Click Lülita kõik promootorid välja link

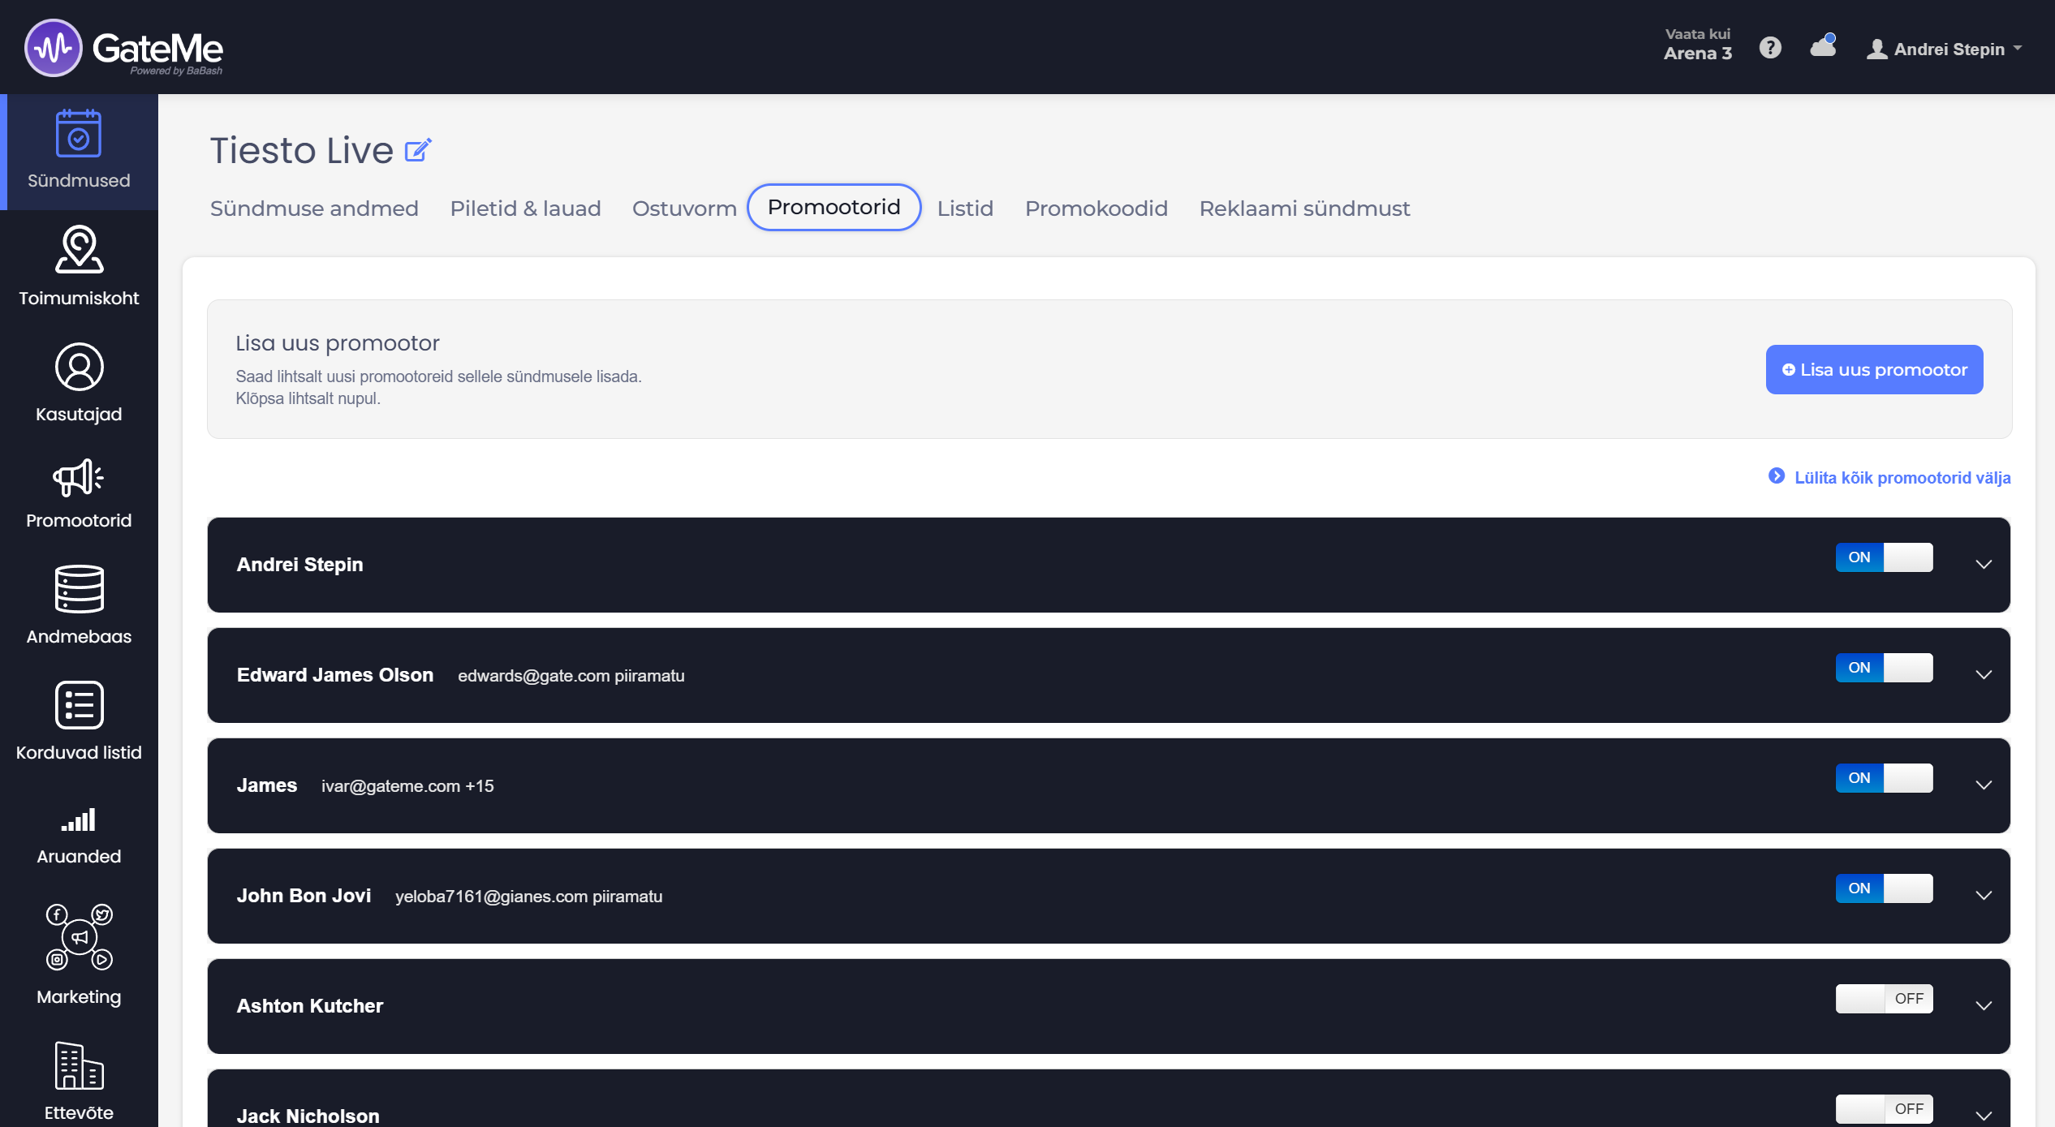coord(1902,478)
